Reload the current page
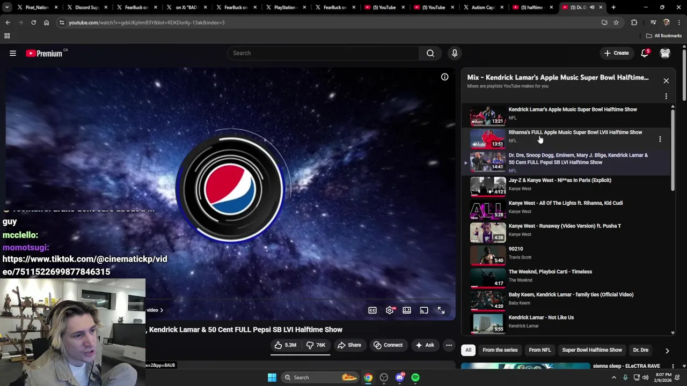Screen dimensions: 687x386 coord(33,23)
